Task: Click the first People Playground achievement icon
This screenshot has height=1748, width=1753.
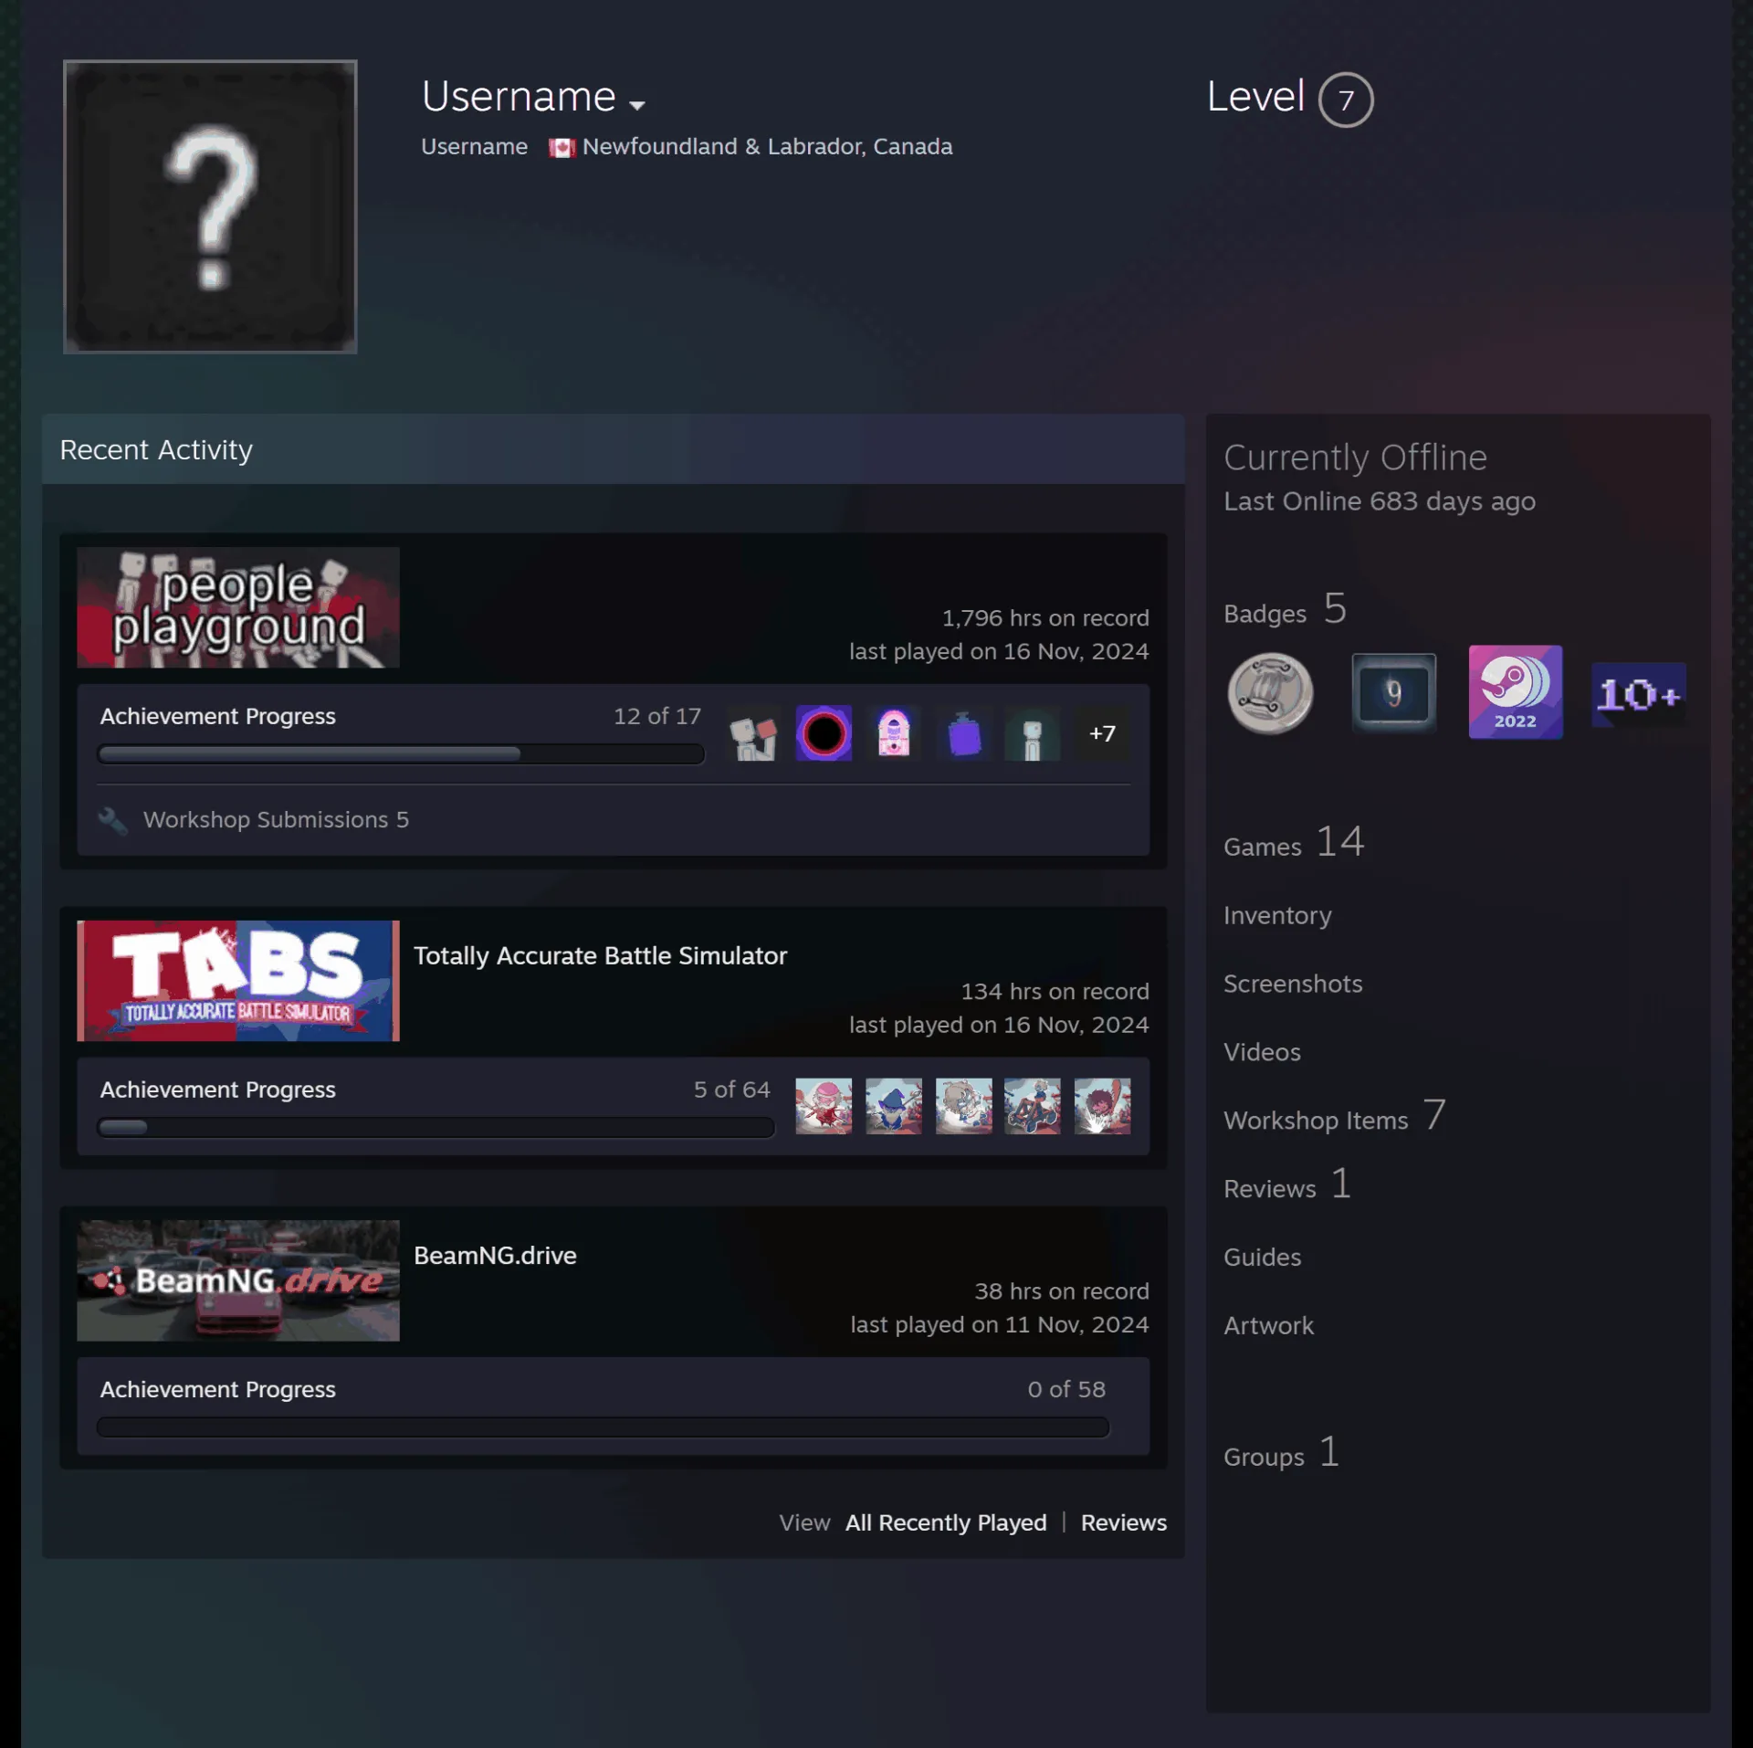Action: [x=754, y=733]
